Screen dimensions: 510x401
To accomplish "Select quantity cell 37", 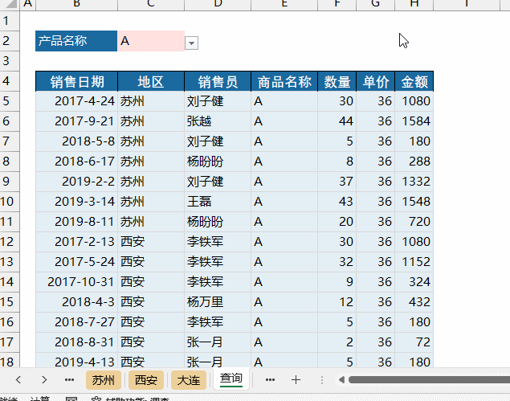I will click(337, 182).
